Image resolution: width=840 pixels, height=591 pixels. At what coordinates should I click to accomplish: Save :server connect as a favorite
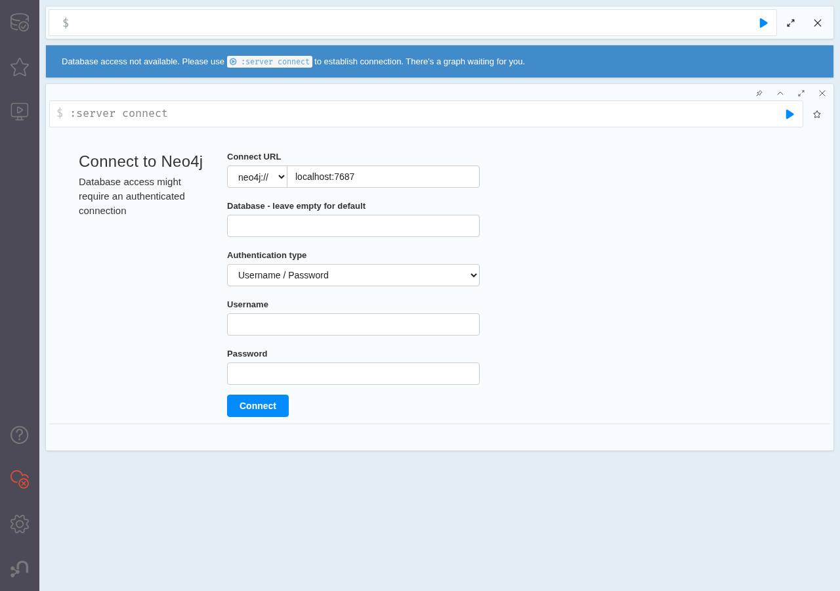817,114
